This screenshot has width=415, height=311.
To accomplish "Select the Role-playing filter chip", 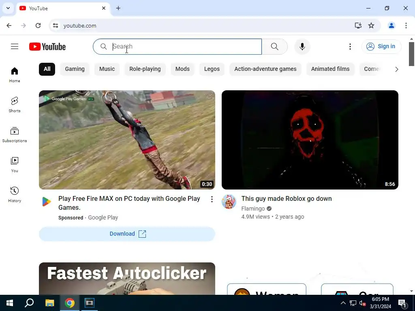I will click(x=145, y=69).
